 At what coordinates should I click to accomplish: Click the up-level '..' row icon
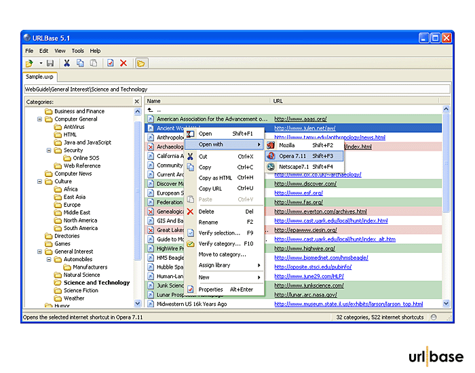(150, 110)
